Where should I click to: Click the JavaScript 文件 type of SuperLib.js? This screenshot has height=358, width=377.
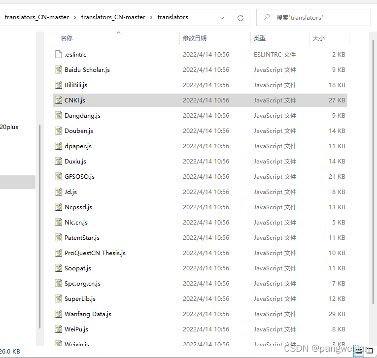point(275,298)
